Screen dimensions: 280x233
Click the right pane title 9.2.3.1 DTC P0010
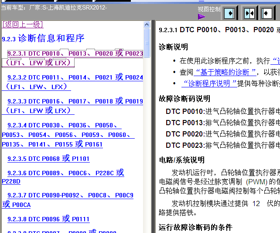coord(219,30)
